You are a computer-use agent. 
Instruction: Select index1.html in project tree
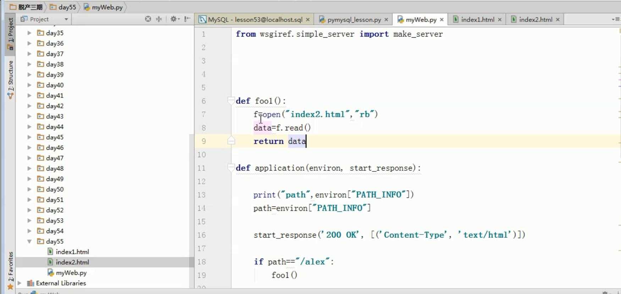[72, 252]
